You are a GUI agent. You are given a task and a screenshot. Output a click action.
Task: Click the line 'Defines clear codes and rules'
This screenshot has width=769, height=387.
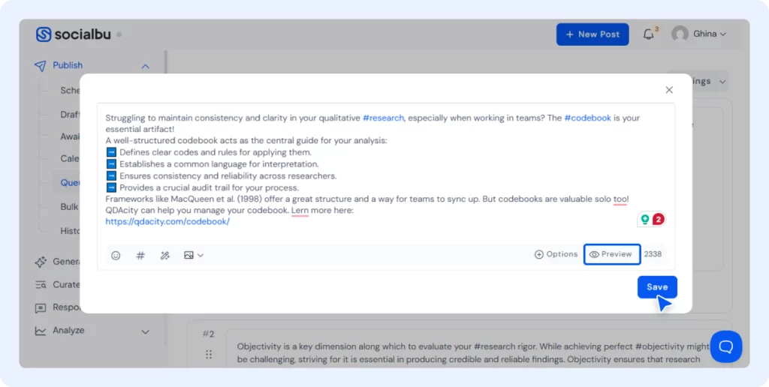[x=216, y=152]
